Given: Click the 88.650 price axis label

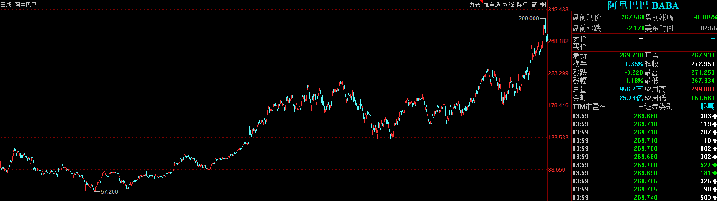Looking at the screenshot, I should pyautogui.click(x=557, y=170).
